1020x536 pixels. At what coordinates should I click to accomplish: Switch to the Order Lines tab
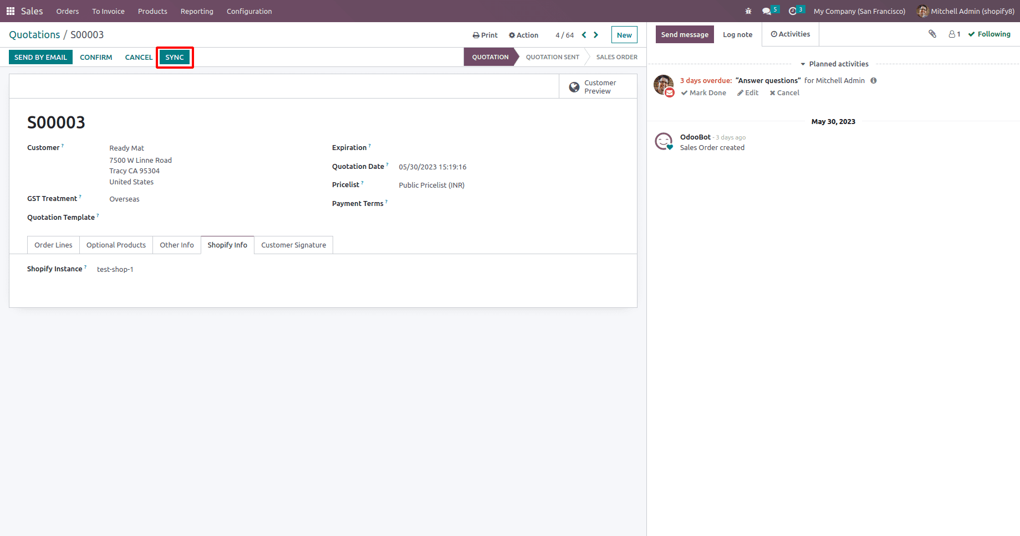[x=53, y=245]
